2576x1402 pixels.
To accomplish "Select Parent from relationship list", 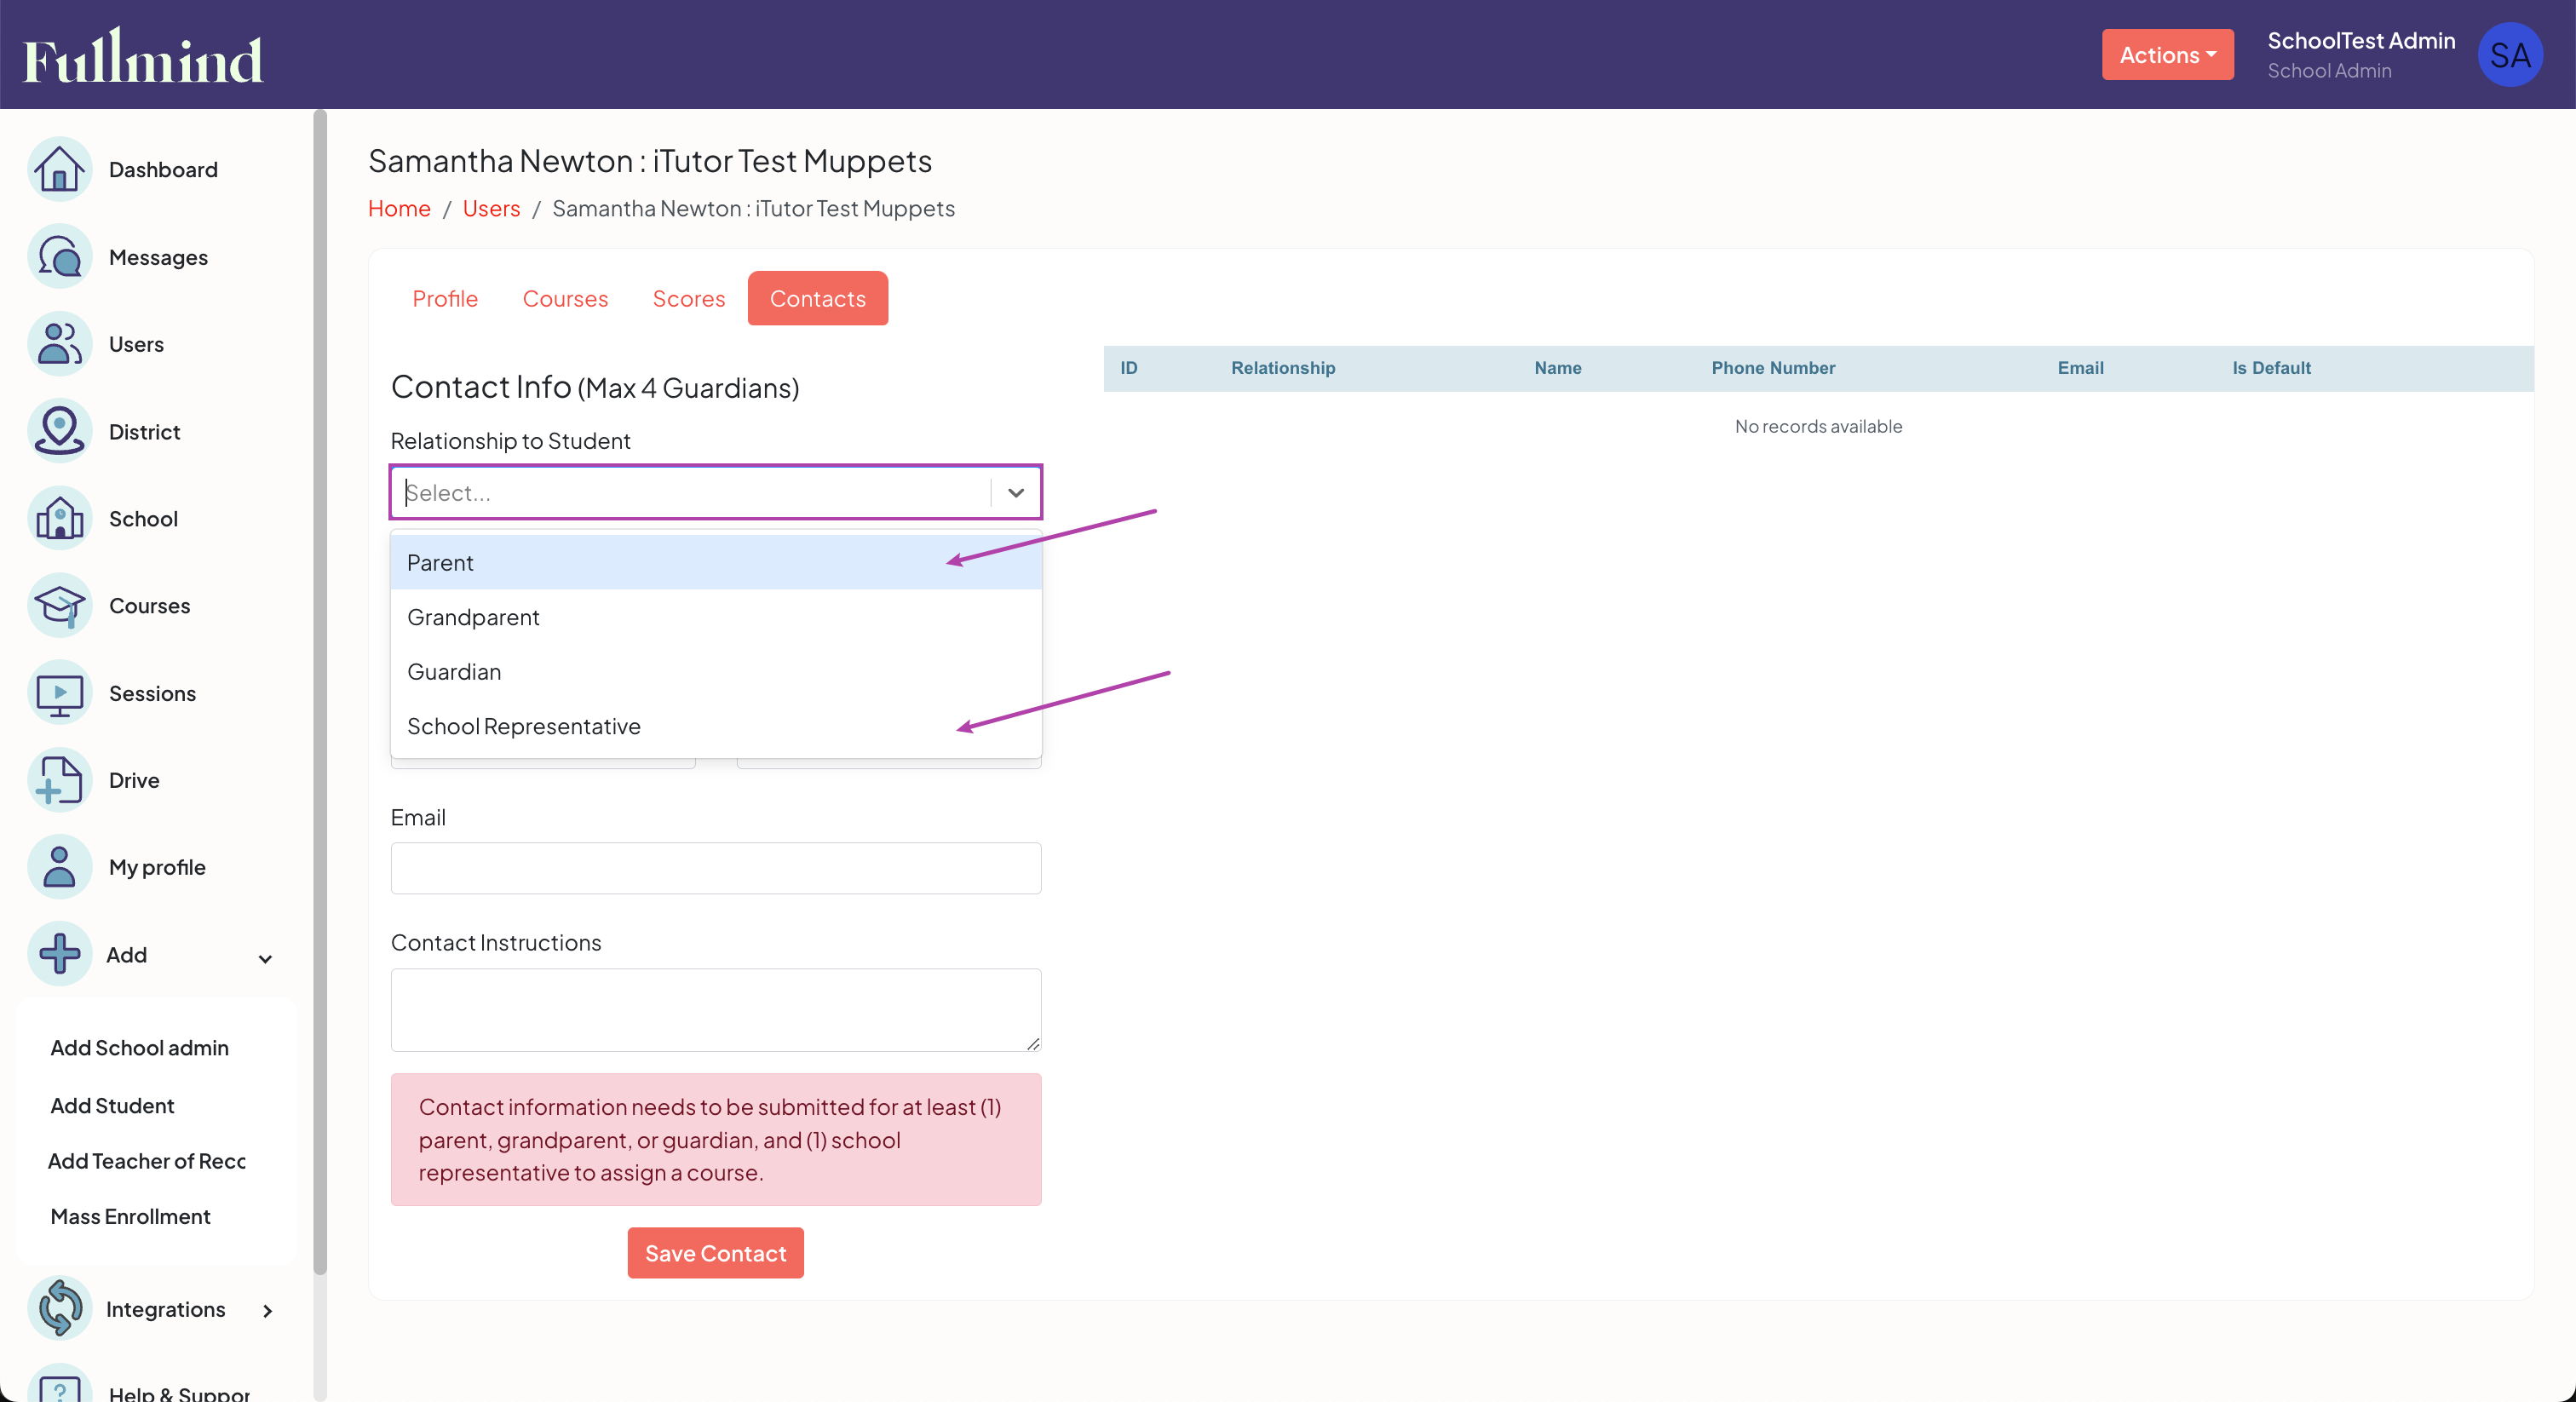I will [x=440, y=562].
